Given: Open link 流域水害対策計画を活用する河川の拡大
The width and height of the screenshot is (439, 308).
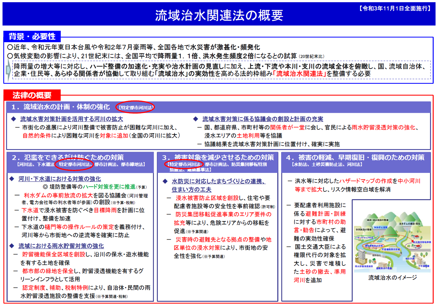Looking at the screenshot, I should pos(72,119).
